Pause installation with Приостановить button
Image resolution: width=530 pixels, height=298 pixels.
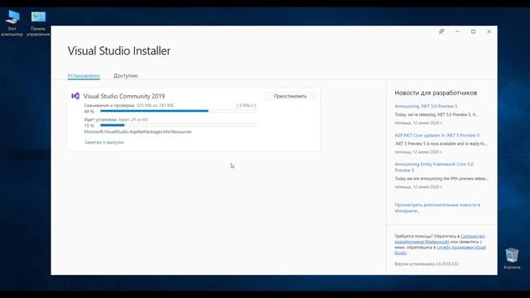tap(290, 96)
